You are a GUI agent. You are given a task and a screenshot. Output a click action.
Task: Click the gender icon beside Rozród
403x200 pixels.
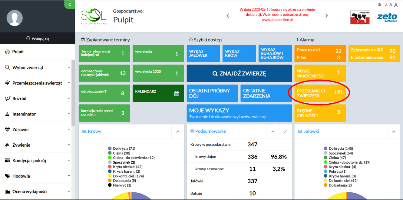(8, 98)
